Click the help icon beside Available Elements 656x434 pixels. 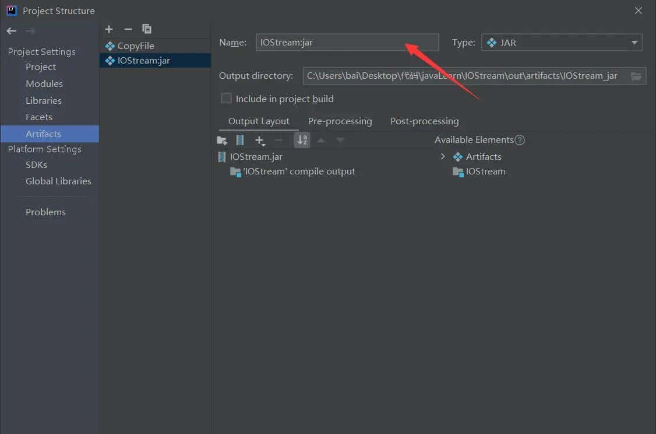coord(520,140)
